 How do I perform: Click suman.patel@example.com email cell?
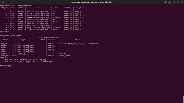pos(38,17)
